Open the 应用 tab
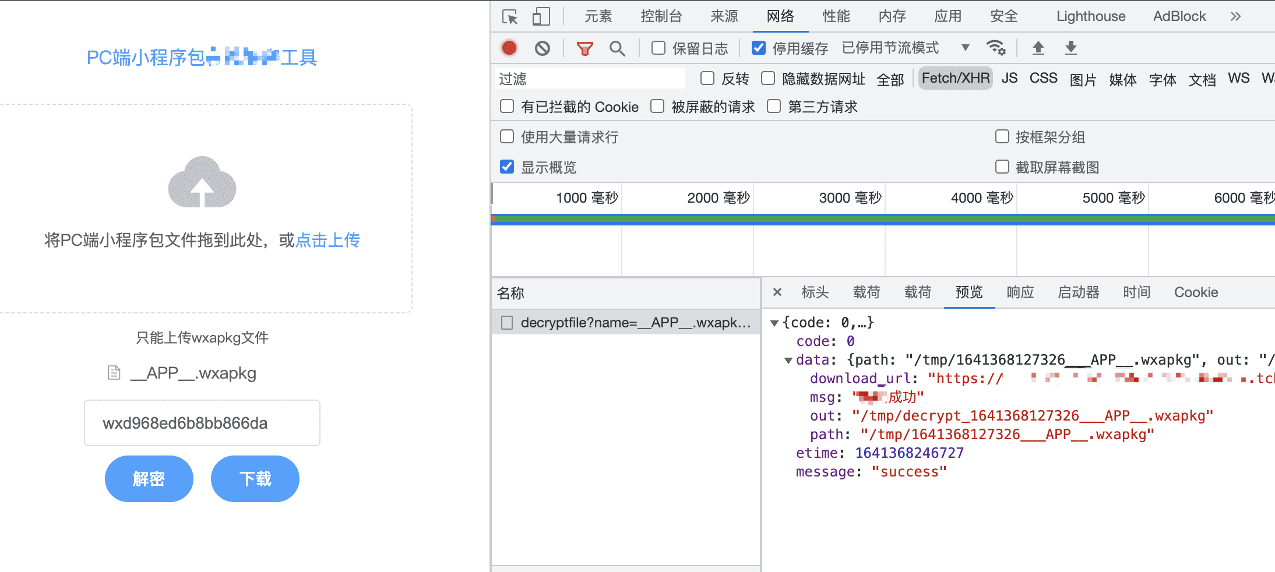This screenshot has width=1275, height=572. point(948,16)
